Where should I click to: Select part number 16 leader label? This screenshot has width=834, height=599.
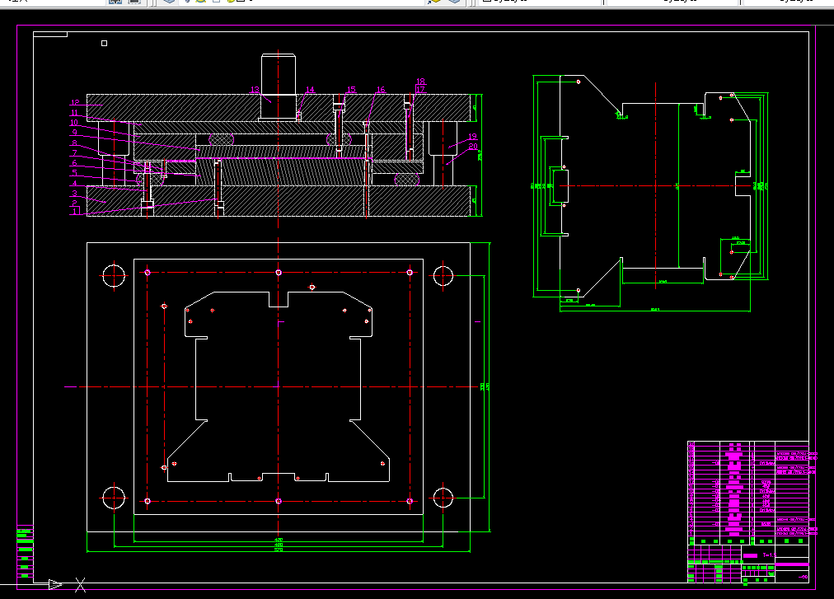coord(380,90)
